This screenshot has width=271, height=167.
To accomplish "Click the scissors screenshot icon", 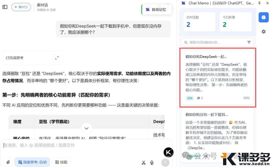I will point(144,162).
